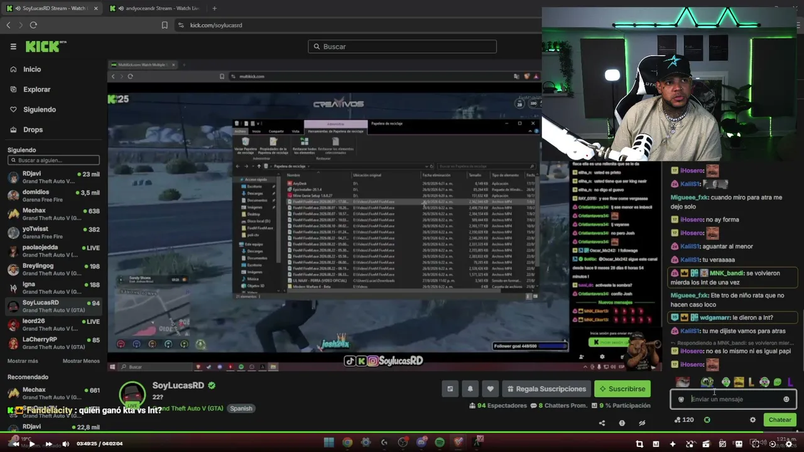Screen dimensions: 804x452
Task: Click the shield icon in chat input
Action: point(681,399)
